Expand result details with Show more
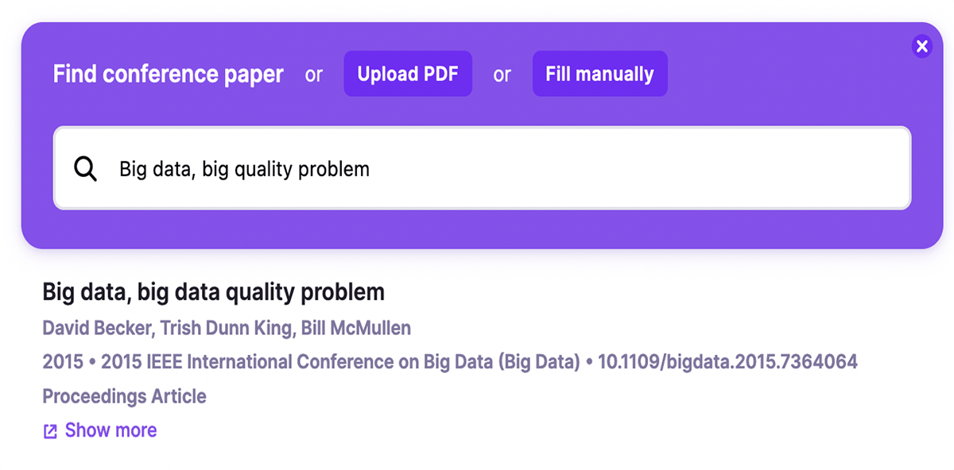Viewport: 954px width, 470px height. (x=111, y=430)
